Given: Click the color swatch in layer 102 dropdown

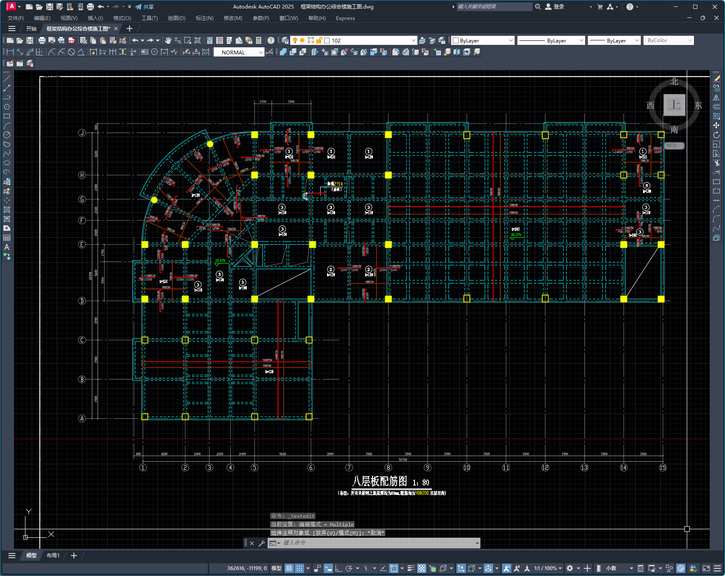Looking at the screenshot, I should pyautogui.click(x=327, y=41).
